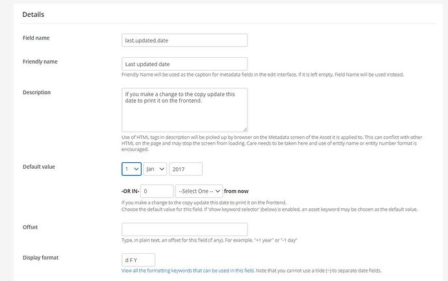Open the day dropdown showing 1
Viewport: 448px width, 281px height.
pos(132,169)
